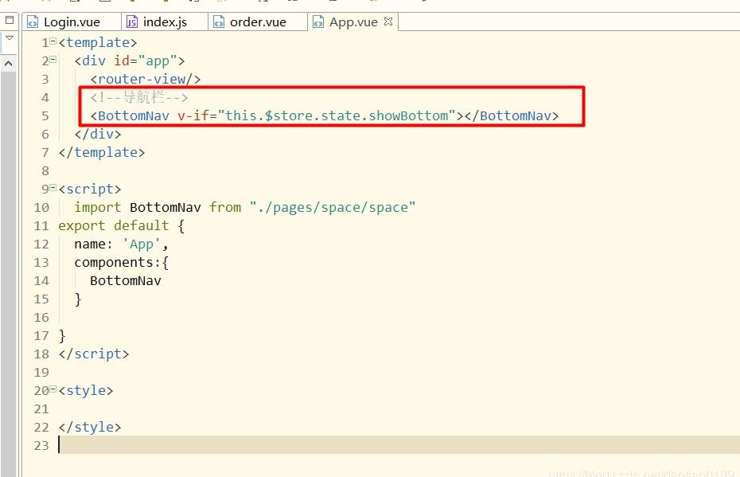Click line number 8 in the gutter
The width and height of the screenshot is (740, 477).
coord(45,171)
